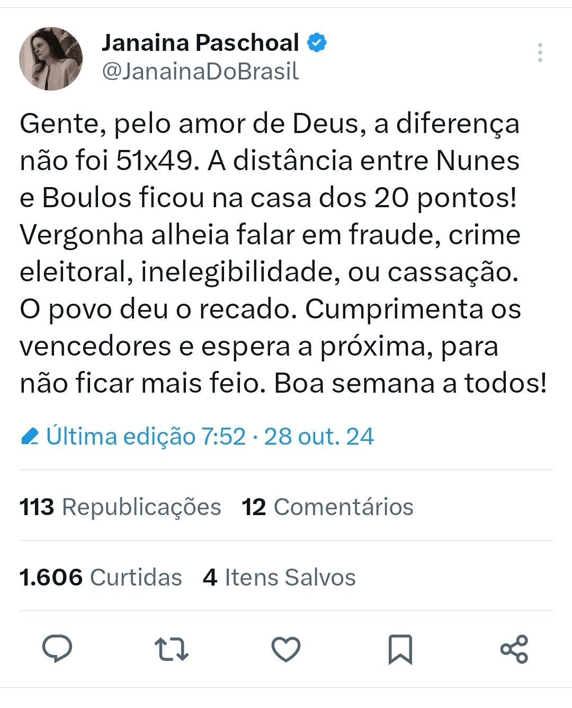Screen dimensions: 572x708
Task: Bookmark this post with the ribbon icon
Action: [400, 649]
